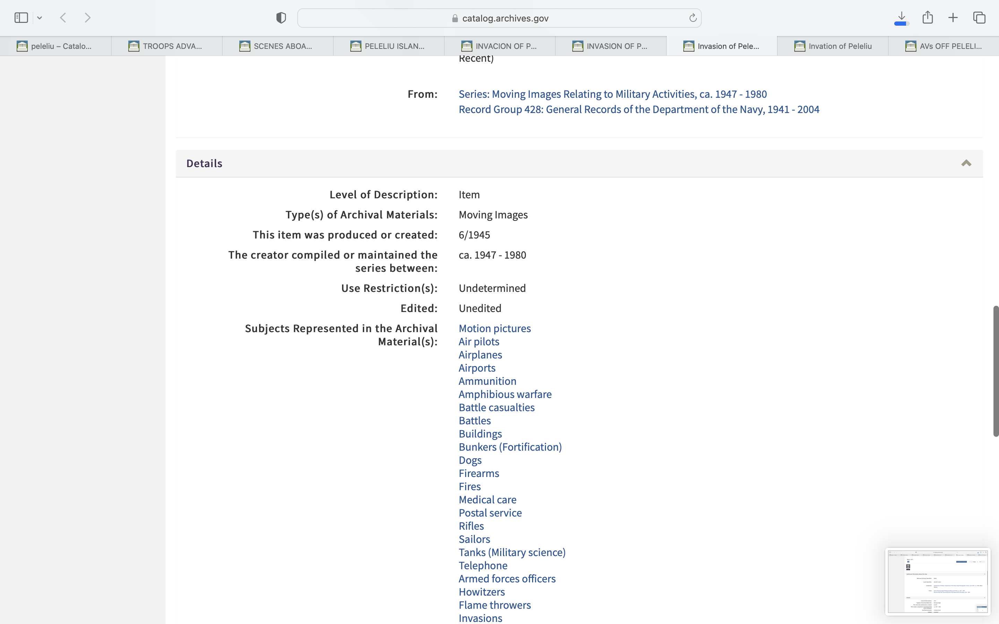Click the Safari sidebar toggle icon
Viewport: 999px width, 624px height.
click(21, 18)
